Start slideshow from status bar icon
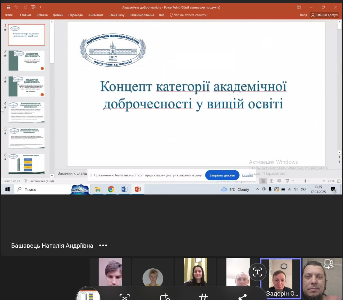Screen dimensions: 343x300 [287, 181]
